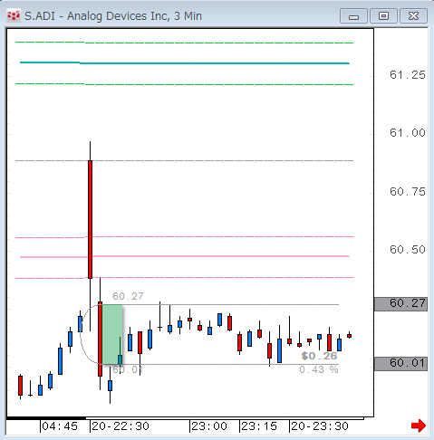Screen dimensions: 434x440
Task: Maximize the S.ADI chart window
Action: 383,16
